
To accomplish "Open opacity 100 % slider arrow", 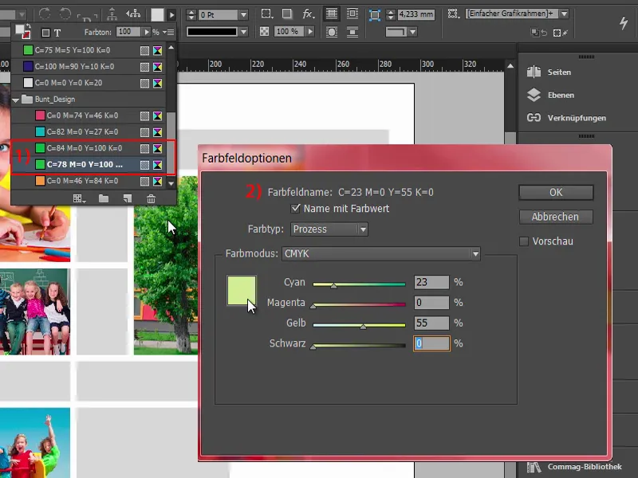I will 310,31.
